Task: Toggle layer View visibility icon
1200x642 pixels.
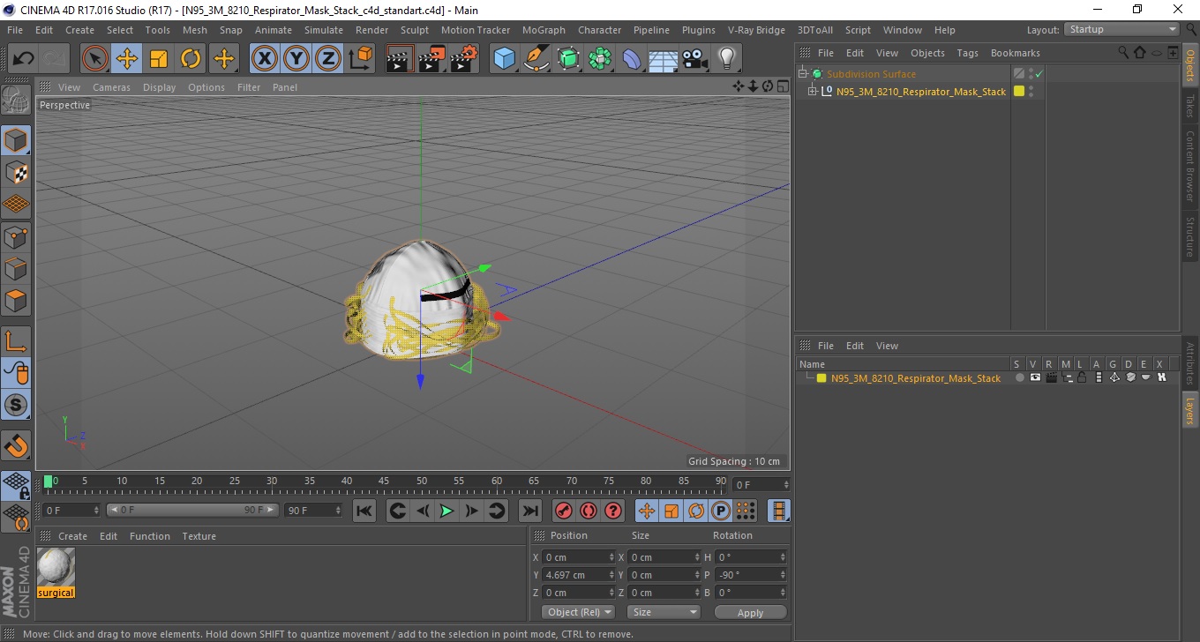Action: (1035, 377)
